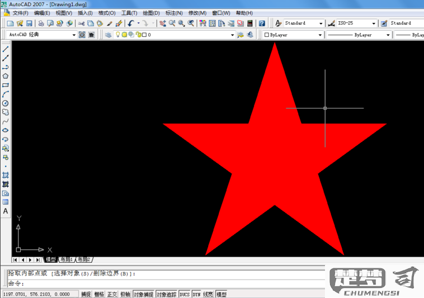This screenshot has width=424, height=298.
Task: Open the 编辑(E) menu
Action: (42, 13)
